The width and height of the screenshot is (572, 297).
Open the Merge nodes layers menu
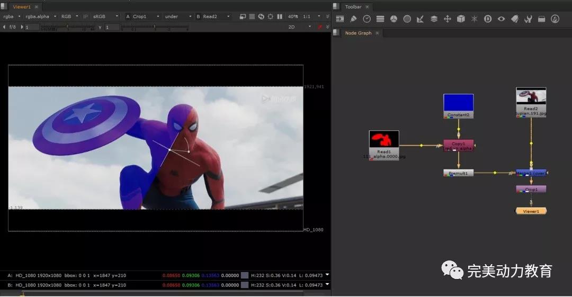tap(434, 19)
